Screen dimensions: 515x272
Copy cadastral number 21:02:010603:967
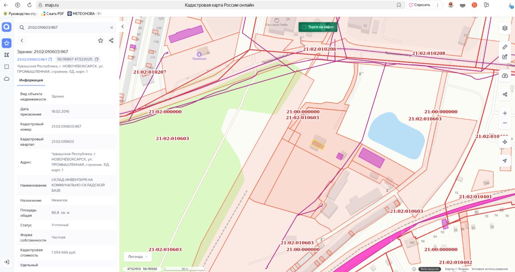click(50, 59)
